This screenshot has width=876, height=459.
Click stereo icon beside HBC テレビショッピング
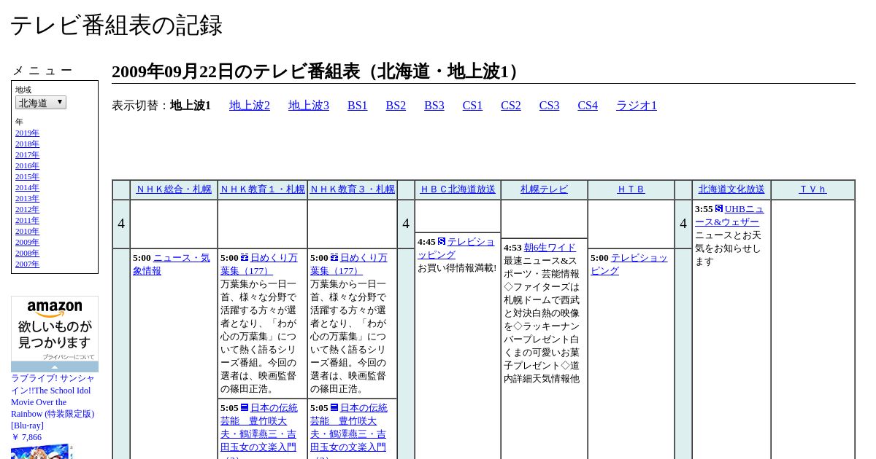tap(442, 241)
